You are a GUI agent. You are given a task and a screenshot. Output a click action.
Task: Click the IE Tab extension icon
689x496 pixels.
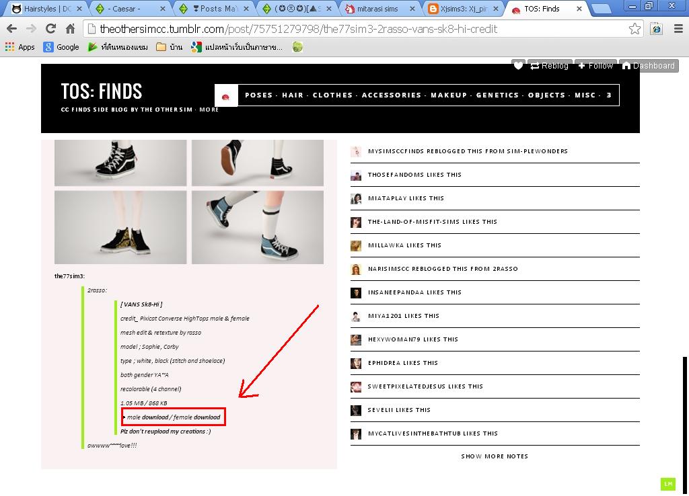[657, 29]
